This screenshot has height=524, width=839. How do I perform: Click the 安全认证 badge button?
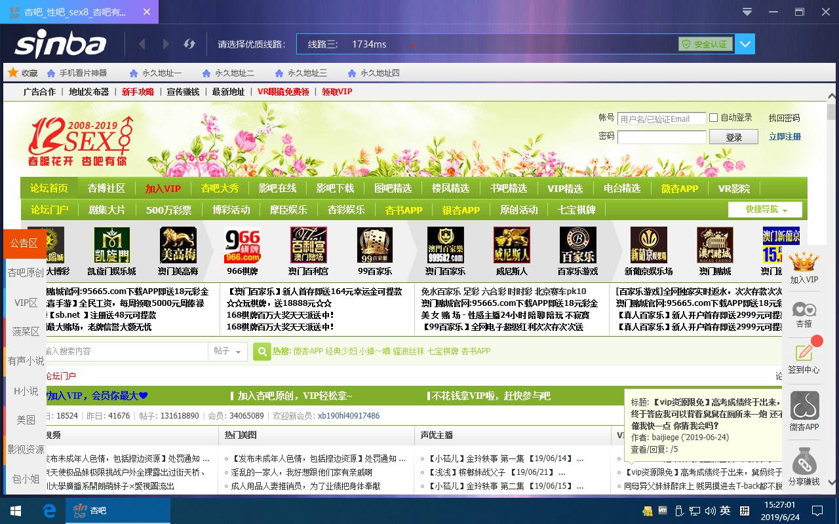point(705,44)
